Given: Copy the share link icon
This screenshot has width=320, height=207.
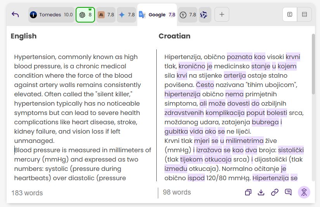Looking at the screenshot, I should 275,192.
